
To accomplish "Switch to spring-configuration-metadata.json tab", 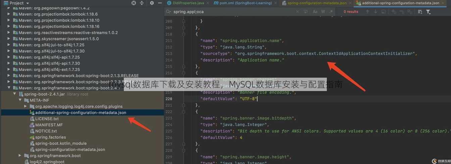I will point(317,3).
